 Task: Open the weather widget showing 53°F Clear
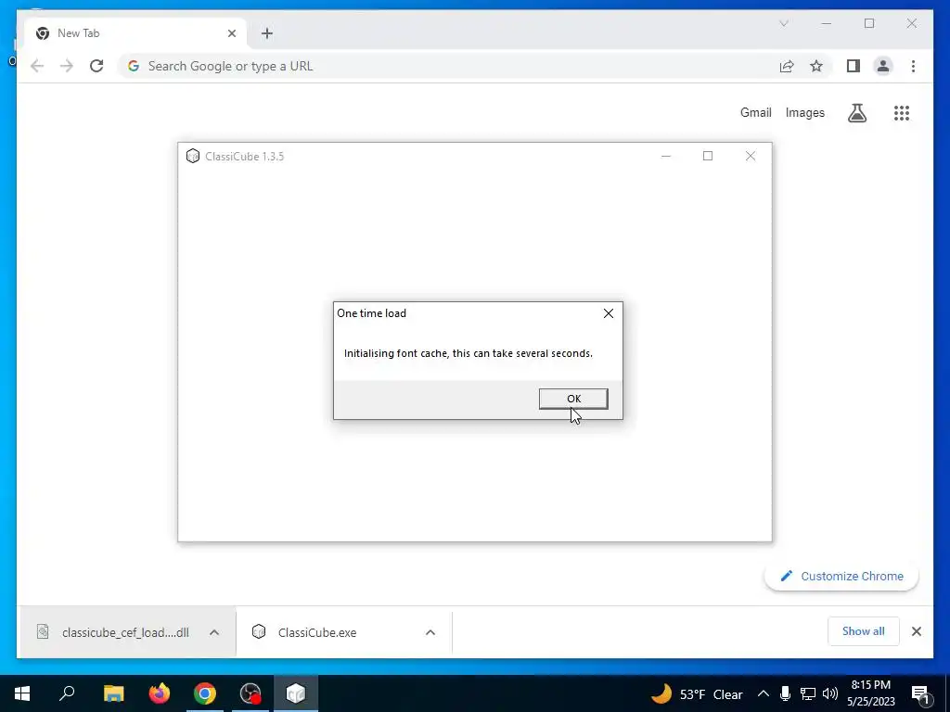click(698, 693)
